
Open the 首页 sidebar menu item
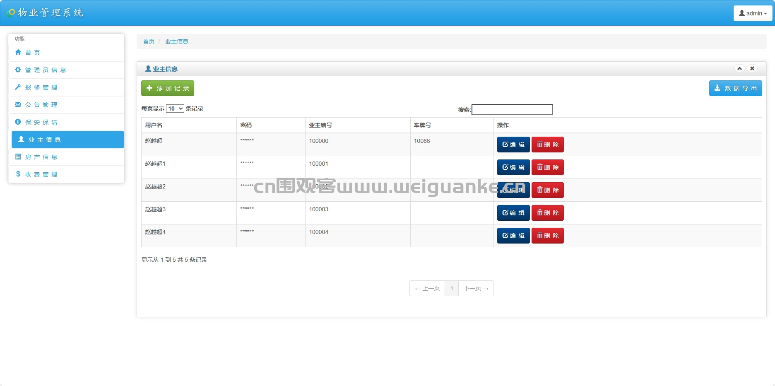(x=66, y=53)
